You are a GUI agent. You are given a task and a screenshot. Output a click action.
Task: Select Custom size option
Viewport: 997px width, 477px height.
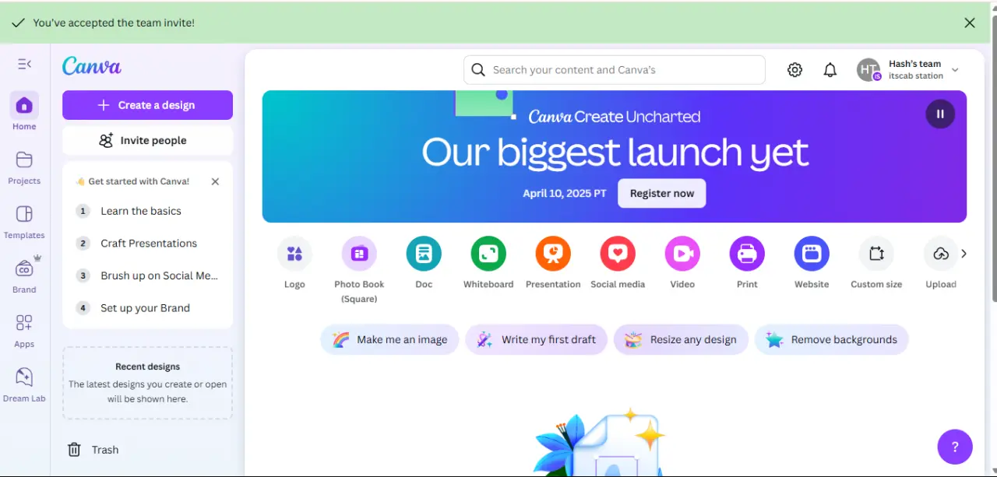click(876, 263)
